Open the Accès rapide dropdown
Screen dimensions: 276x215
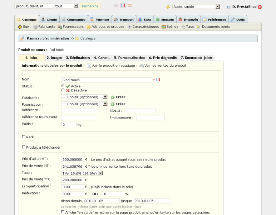point(196,7)
